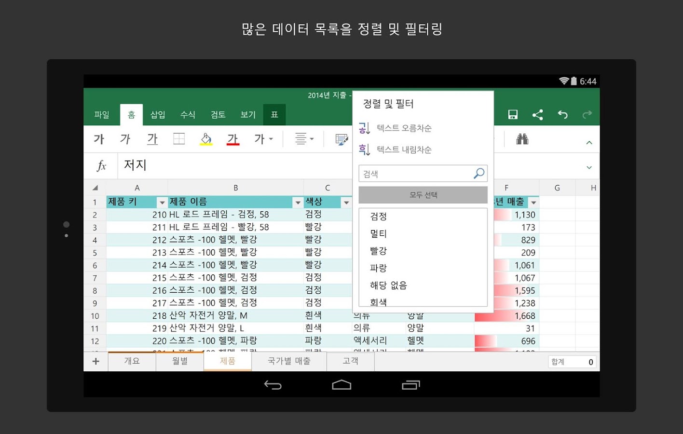Apply bold formatting with the 가 icon
Viewport: 683px width, 434px height.
tap(98, 139)
